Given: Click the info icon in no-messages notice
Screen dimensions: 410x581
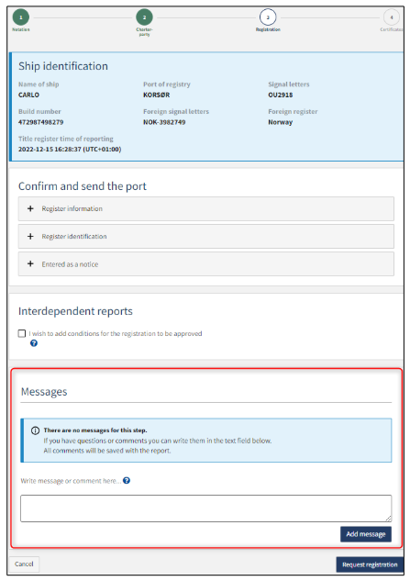Looking at the screenshot, I should 35,430.
